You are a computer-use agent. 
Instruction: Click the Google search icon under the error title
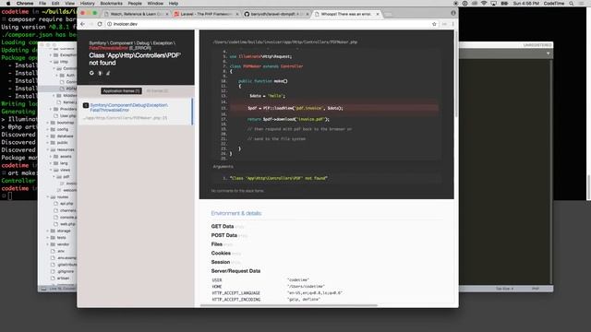(91, 73)
